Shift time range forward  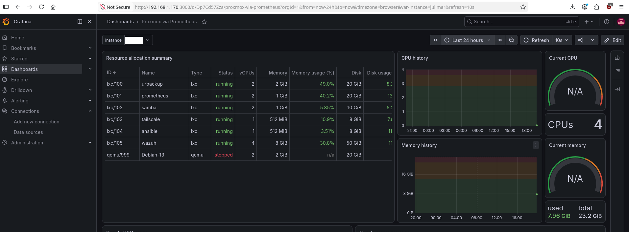click(x=500, y=40)
